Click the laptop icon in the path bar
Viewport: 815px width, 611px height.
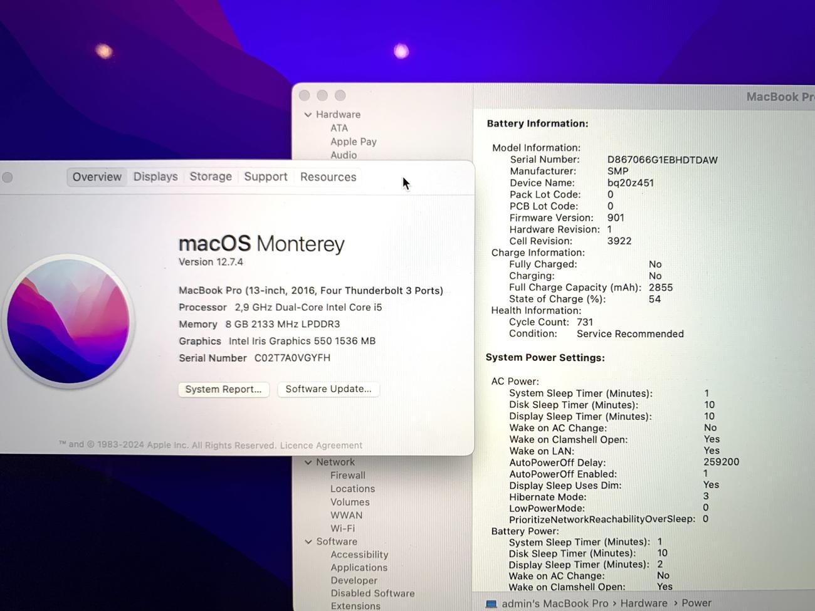(x=492, y=603)
